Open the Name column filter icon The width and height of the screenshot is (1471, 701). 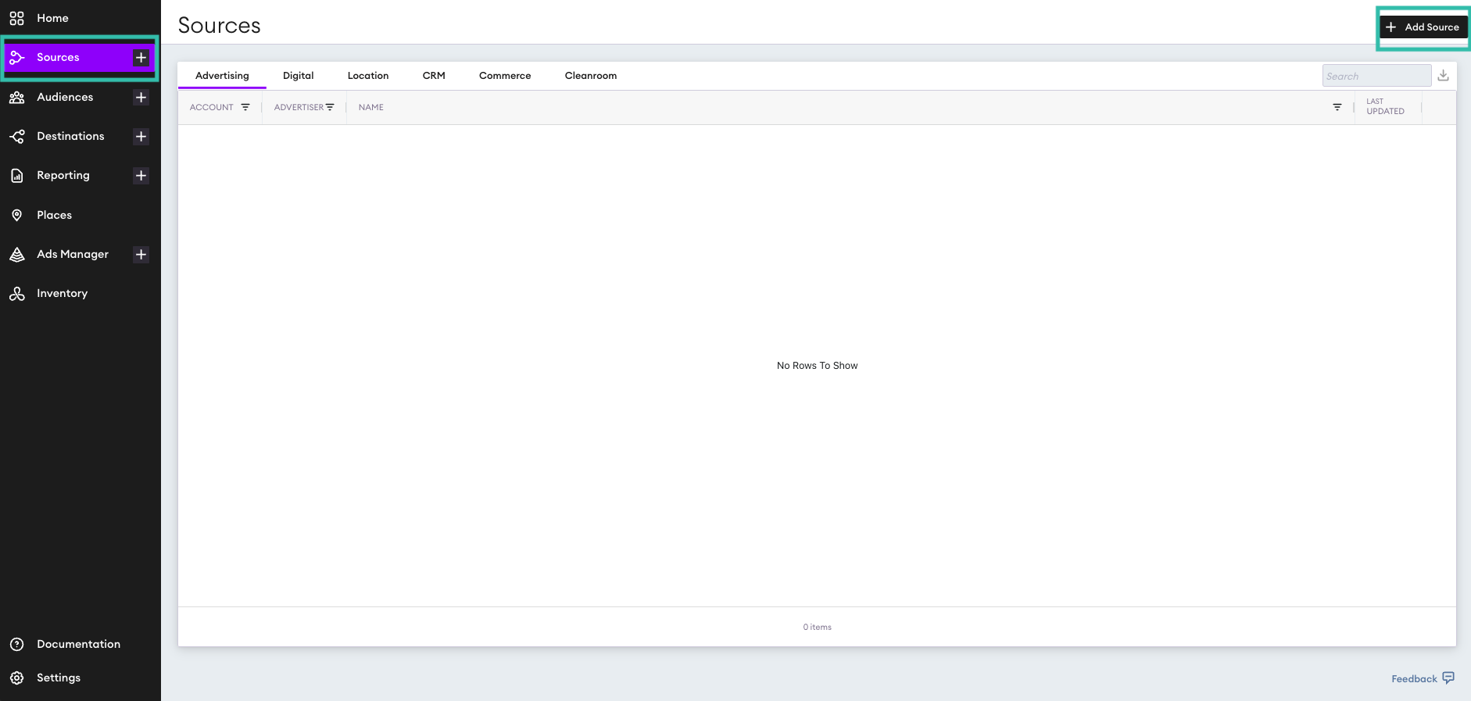[1337, 107]
